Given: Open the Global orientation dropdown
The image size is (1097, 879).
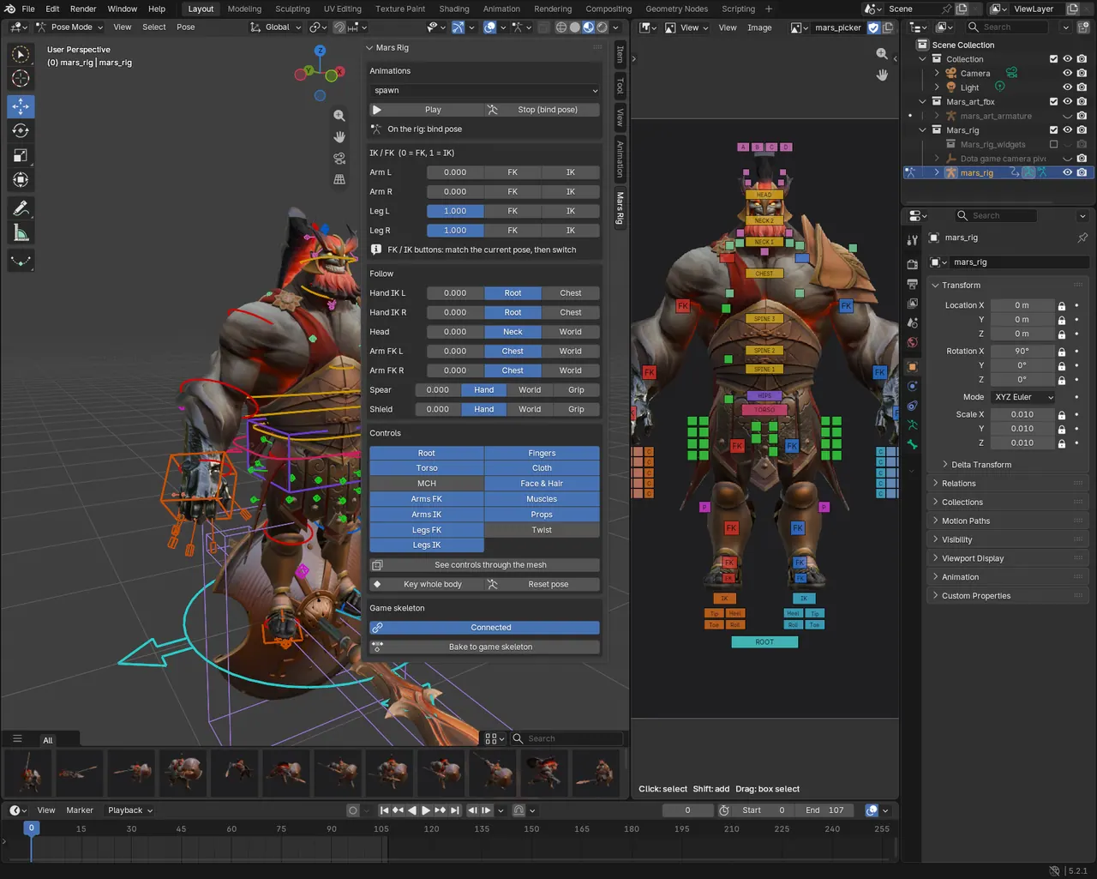Looking at the screenshot, I should [276, 27].
